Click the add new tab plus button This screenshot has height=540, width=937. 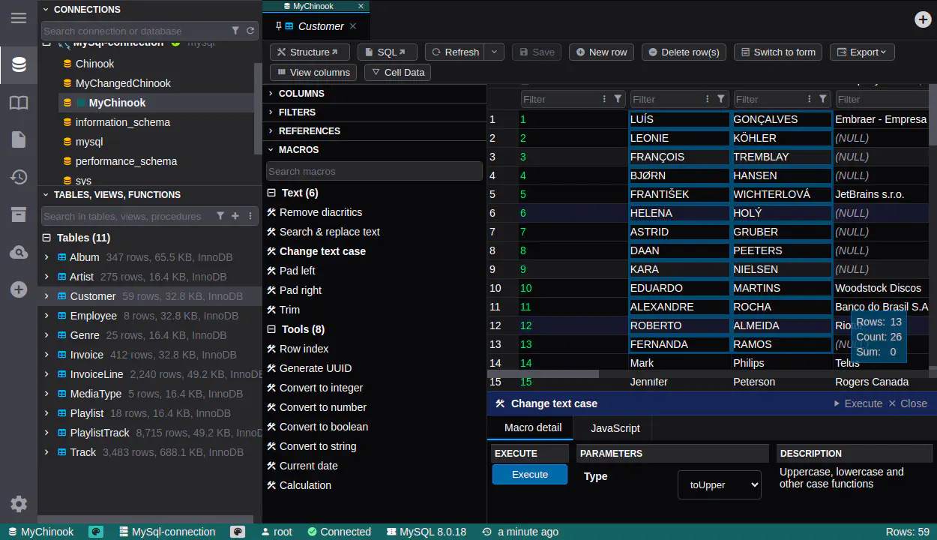[x=923, y=19]
